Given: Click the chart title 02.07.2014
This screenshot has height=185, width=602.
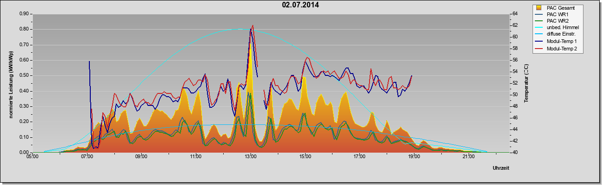Looking at the screenshot, I should click(x=301, y=5).
